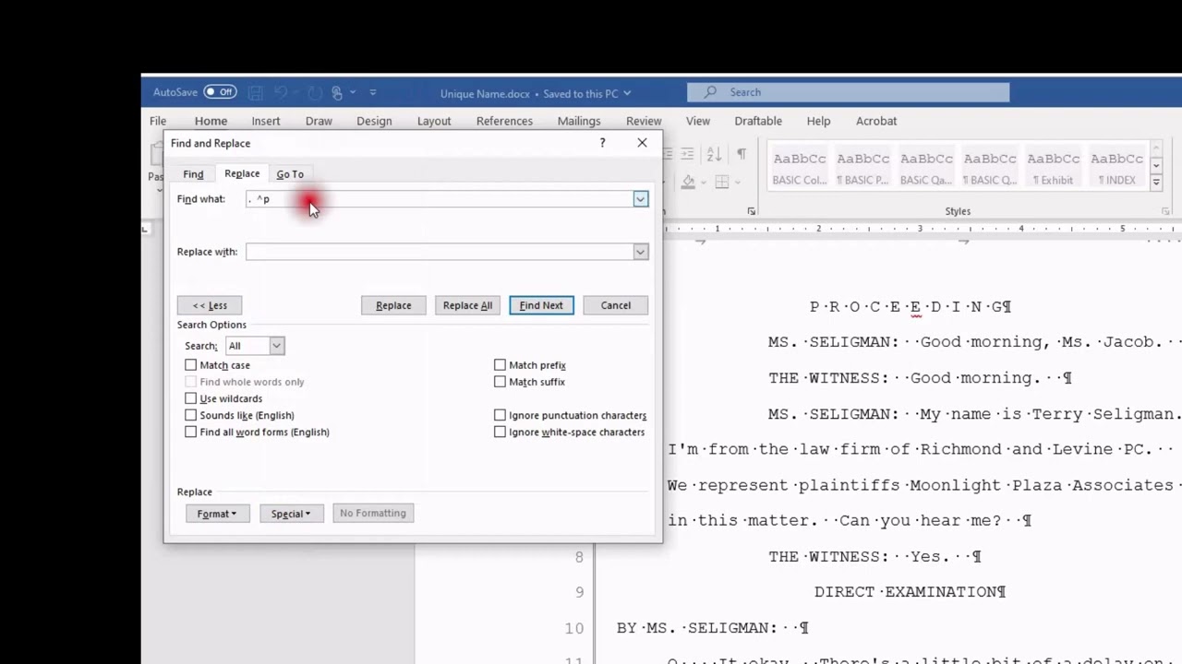1182x664 pixels.
Task: Apply the INDEX style
Action: pos(1116,167)
